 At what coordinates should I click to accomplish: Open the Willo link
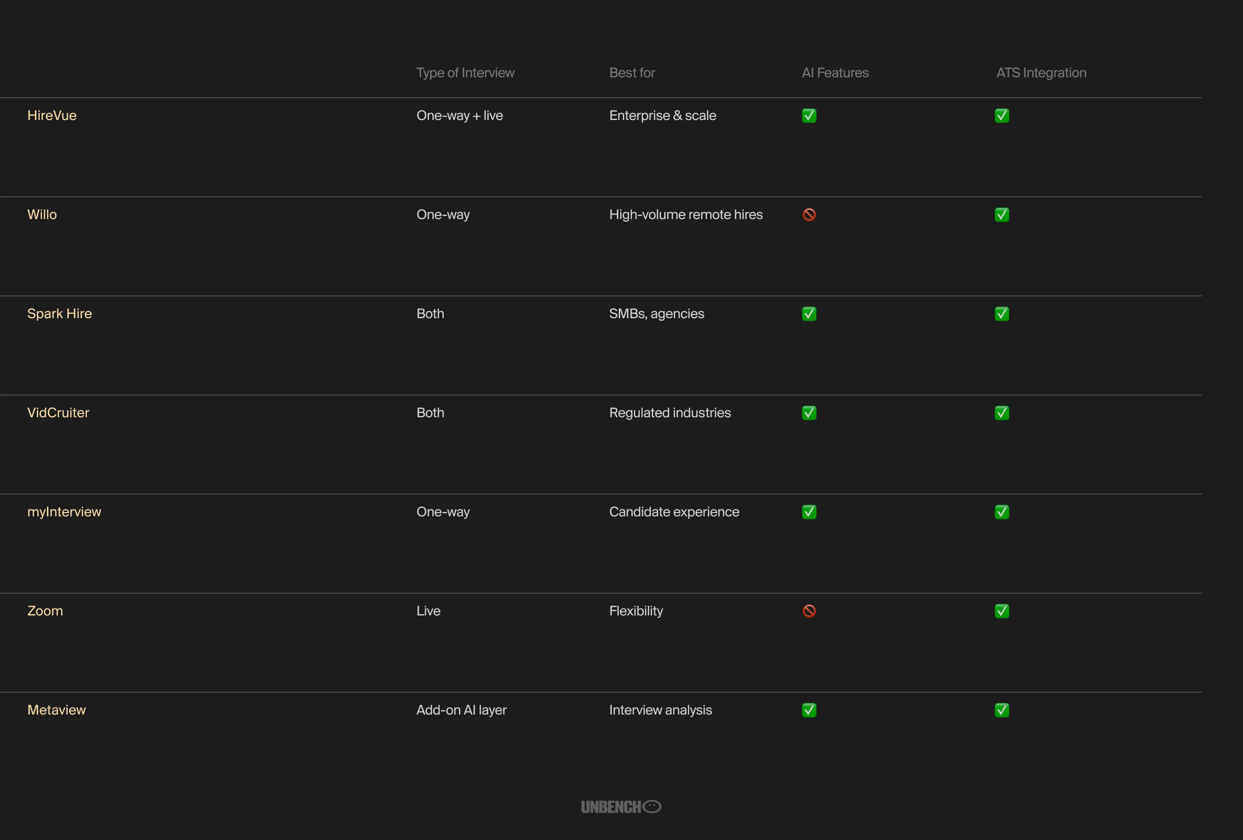(42, 215)
